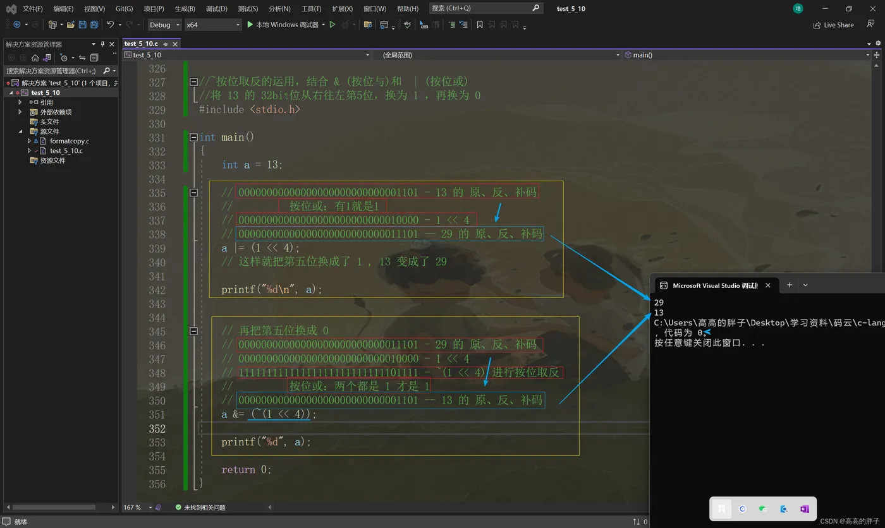Select the test_5_10.c file in tree

[x=66, y=151]
